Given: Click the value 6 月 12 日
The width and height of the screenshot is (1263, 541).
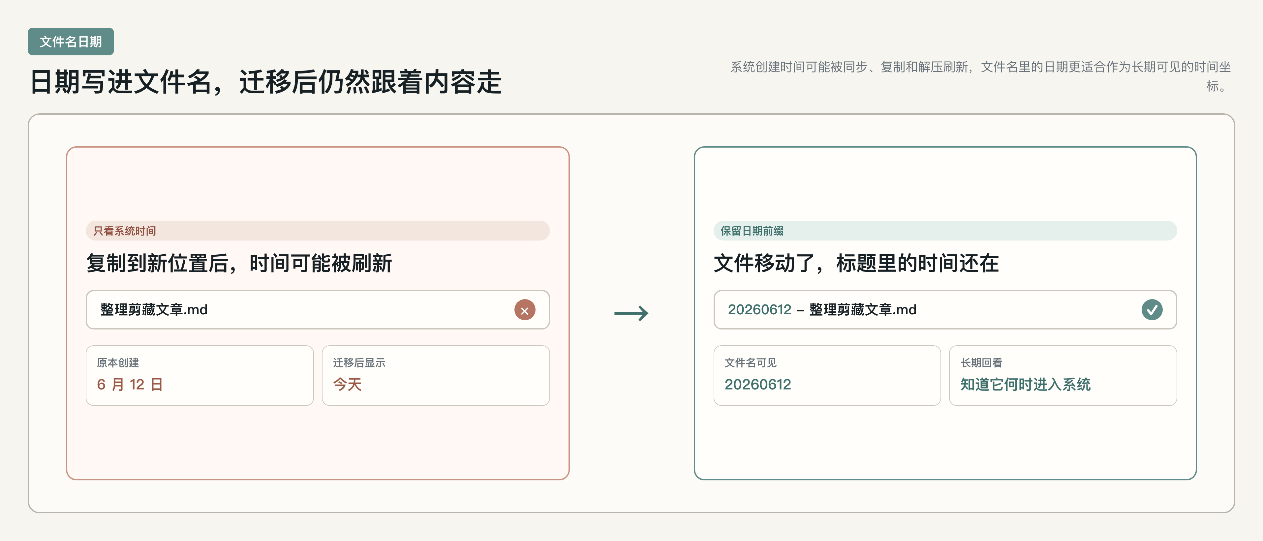Looking at the screenshot, I should pos(130,385).
